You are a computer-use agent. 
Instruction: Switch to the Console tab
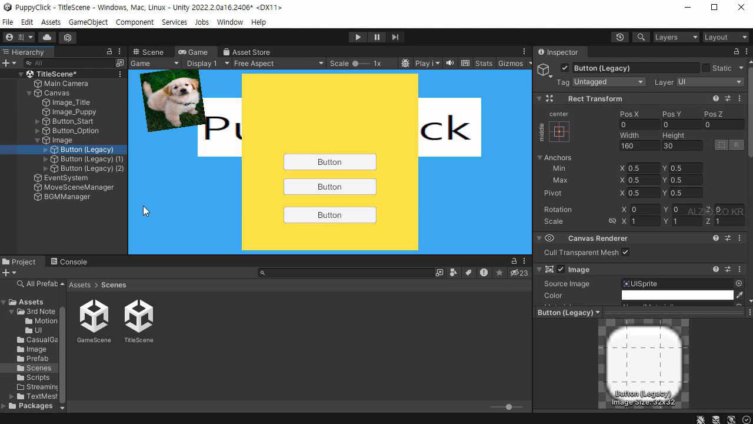[69, 261]
